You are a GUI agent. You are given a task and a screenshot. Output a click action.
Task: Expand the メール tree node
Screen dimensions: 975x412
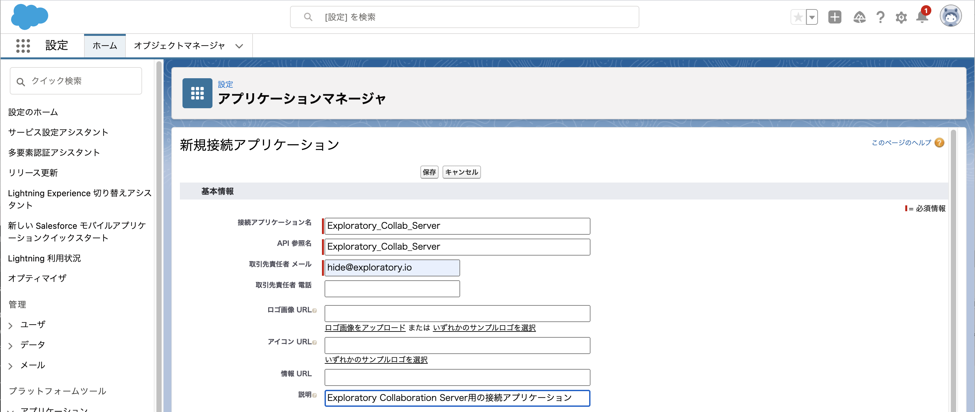pyautogui.click(x=11, y=366)
